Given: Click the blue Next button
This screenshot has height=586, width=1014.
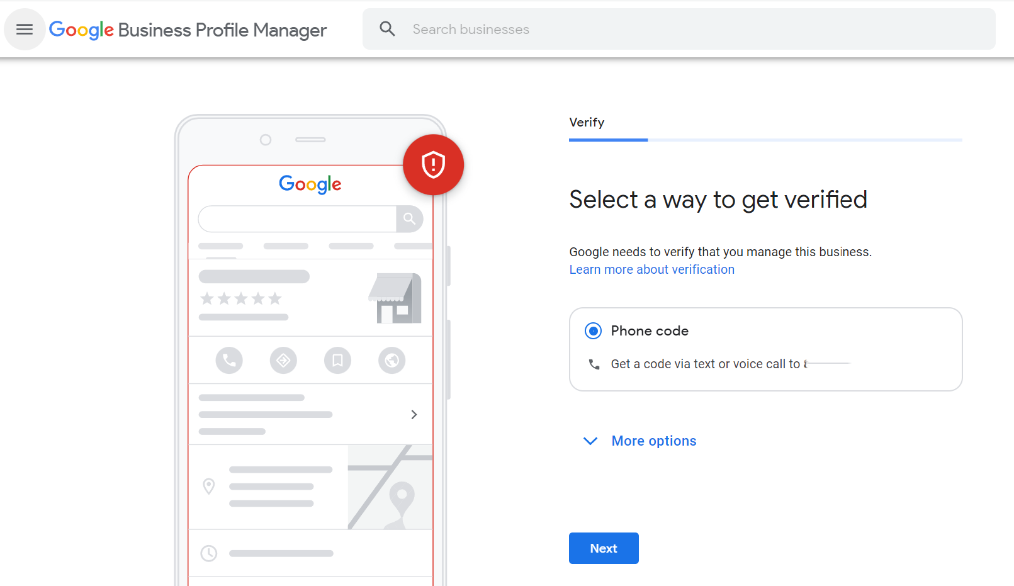Looking at the screenshot, I should pos(604,548).
